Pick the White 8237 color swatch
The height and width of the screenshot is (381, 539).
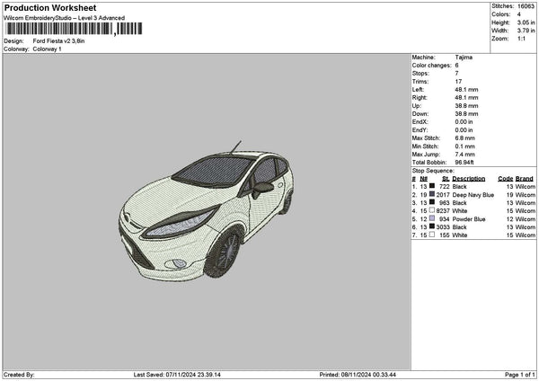tap(432, 211)
